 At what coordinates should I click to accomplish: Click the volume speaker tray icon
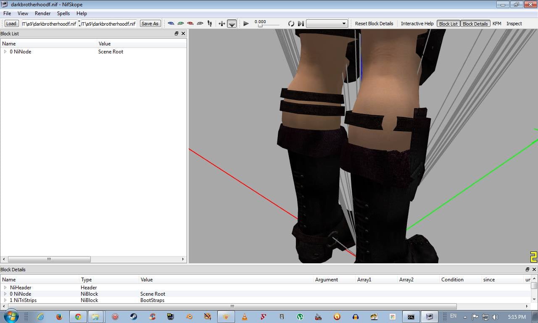pyautogui.click(x=495, y=317)
